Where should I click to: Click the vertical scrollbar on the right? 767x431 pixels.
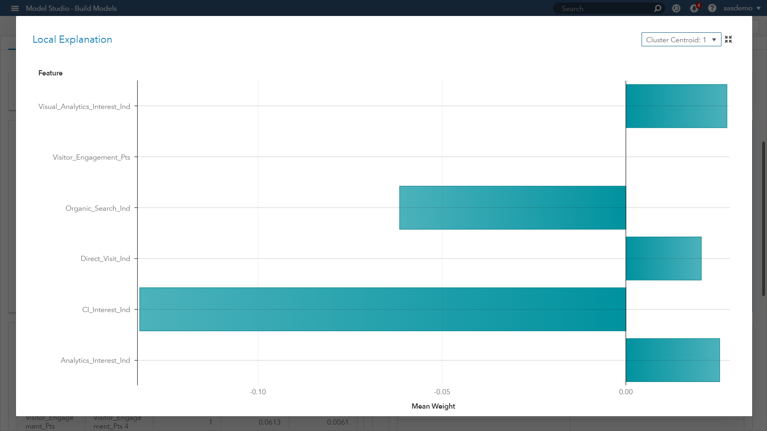pos(763,218)
